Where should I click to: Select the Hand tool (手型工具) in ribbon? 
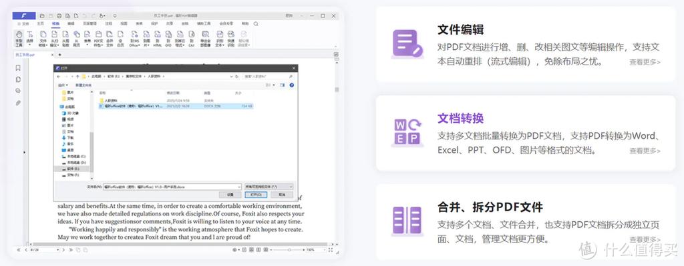point(19,39)
